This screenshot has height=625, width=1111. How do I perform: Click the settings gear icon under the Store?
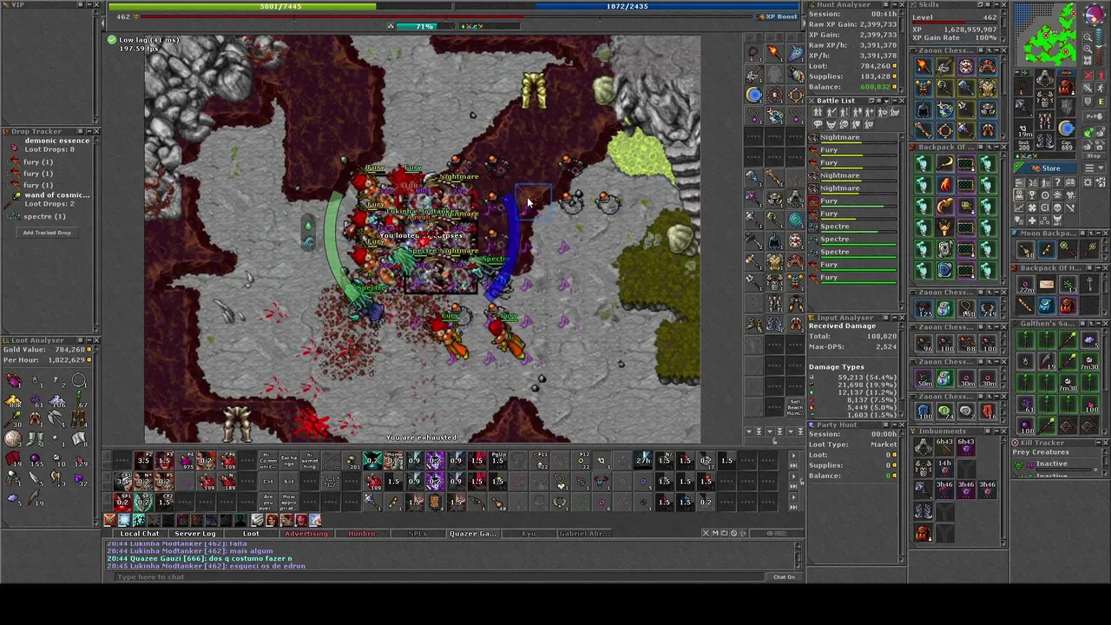1088,182
